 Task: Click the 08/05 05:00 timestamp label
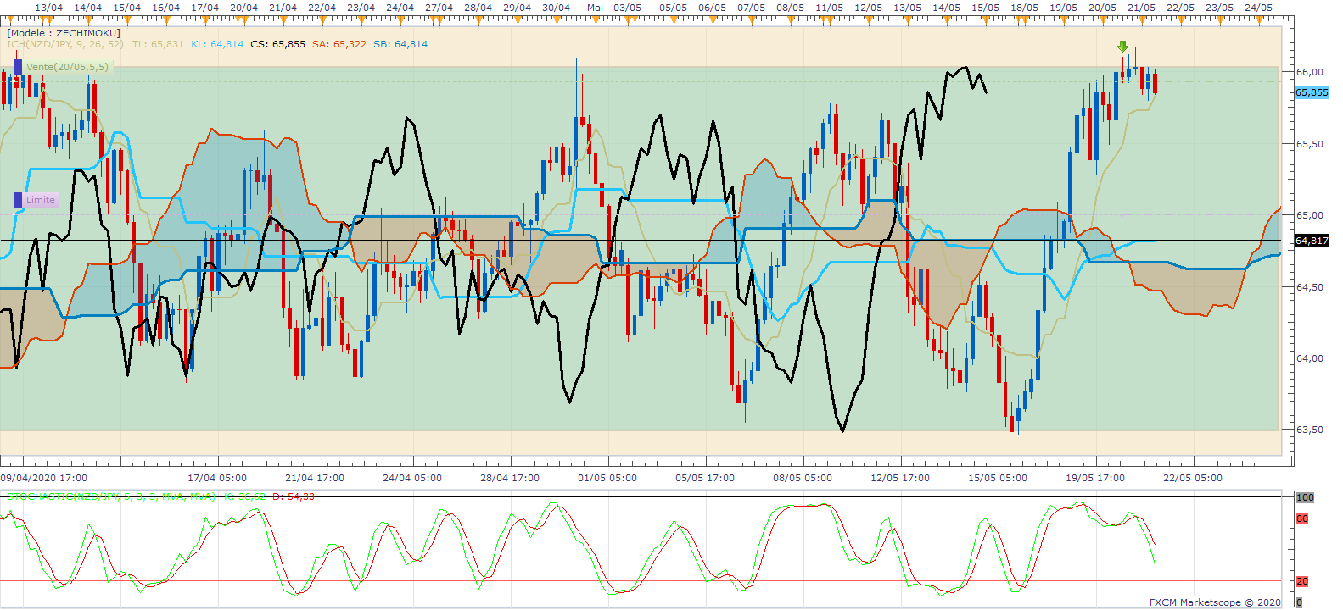coord(803,478)
